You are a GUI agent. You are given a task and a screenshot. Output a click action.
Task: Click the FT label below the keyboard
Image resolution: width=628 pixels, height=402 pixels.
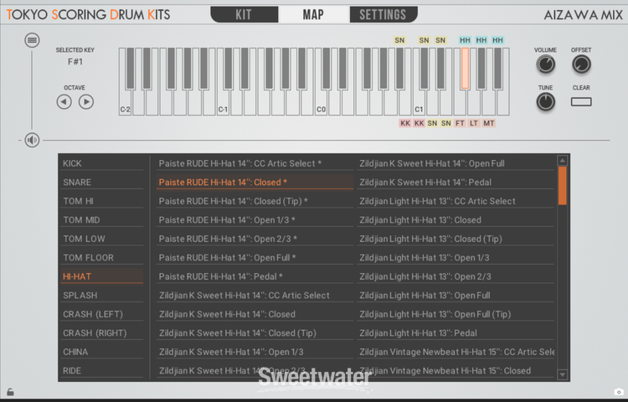coord(460,123)
